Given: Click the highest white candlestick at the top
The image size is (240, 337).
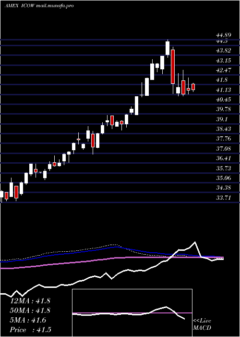Looking at the screenshot, I should (168, 48).
